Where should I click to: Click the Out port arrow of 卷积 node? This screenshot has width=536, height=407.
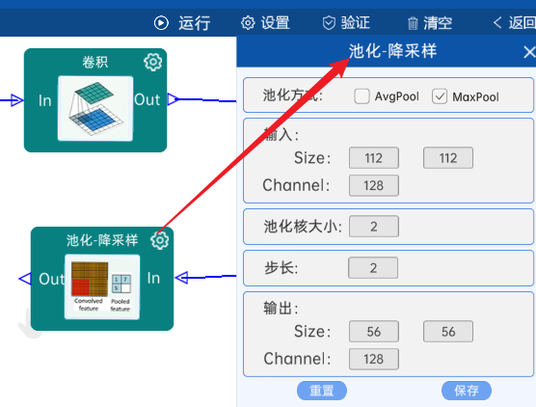(174, 99)
